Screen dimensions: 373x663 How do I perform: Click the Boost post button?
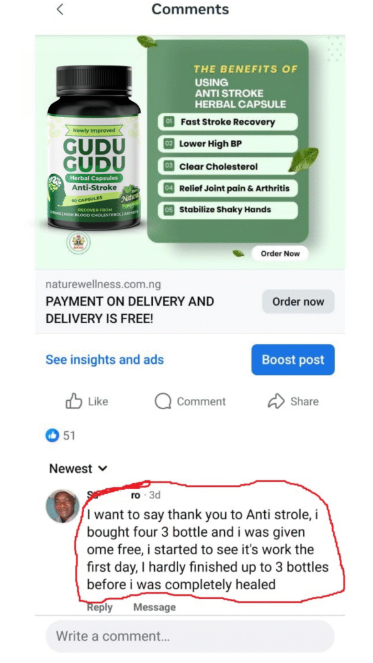pos(293,359)
